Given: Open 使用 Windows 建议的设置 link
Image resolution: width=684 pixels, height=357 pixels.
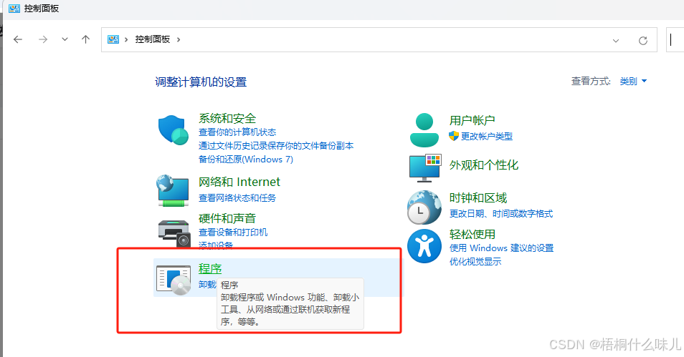Looking at the screenshot, I should click(x=502, y=248).
